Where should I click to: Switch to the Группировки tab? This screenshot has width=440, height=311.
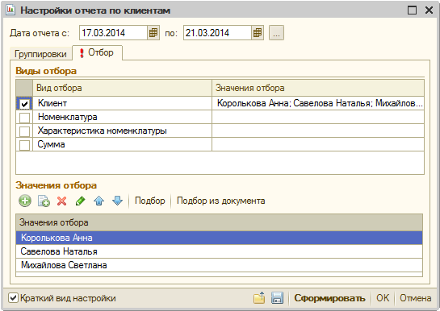click(x=40, y=54)
